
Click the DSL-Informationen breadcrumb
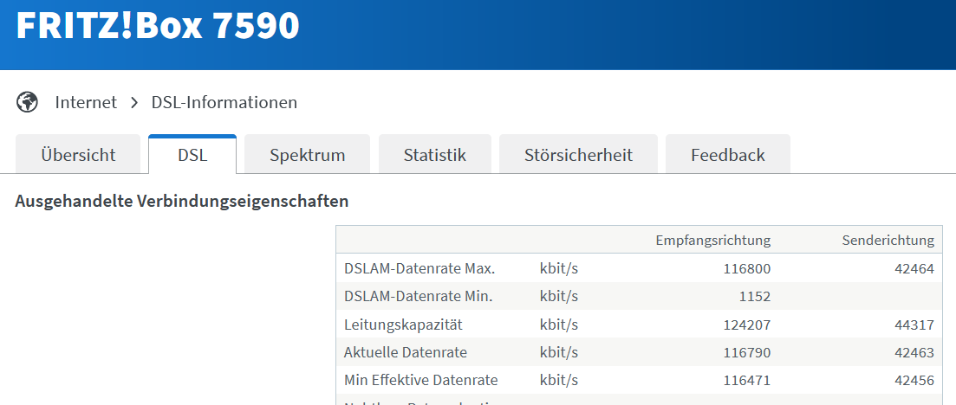pyautogui.click(x=224, y=102)
